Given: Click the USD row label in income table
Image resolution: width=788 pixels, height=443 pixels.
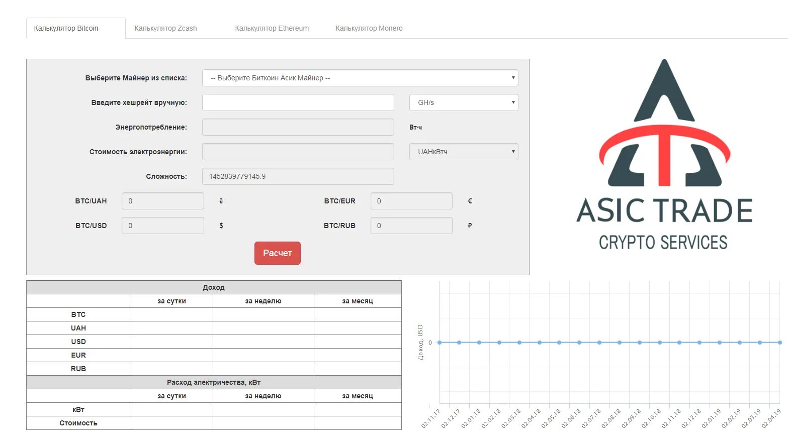Looking at the screenshot, I should point(78,342).
